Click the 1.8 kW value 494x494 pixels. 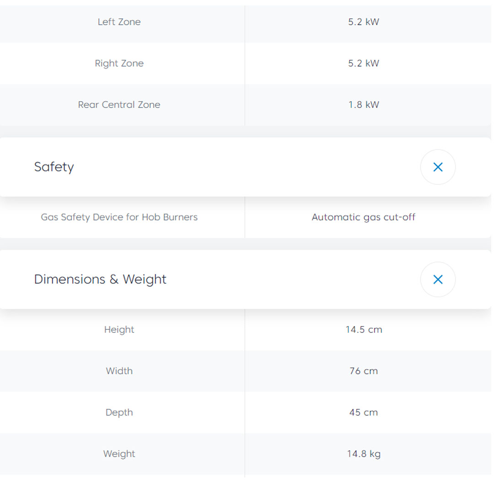[x=364, y=105]
